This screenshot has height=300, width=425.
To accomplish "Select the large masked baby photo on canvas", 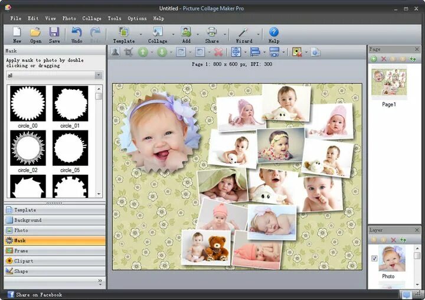I will tap(160, 133).
